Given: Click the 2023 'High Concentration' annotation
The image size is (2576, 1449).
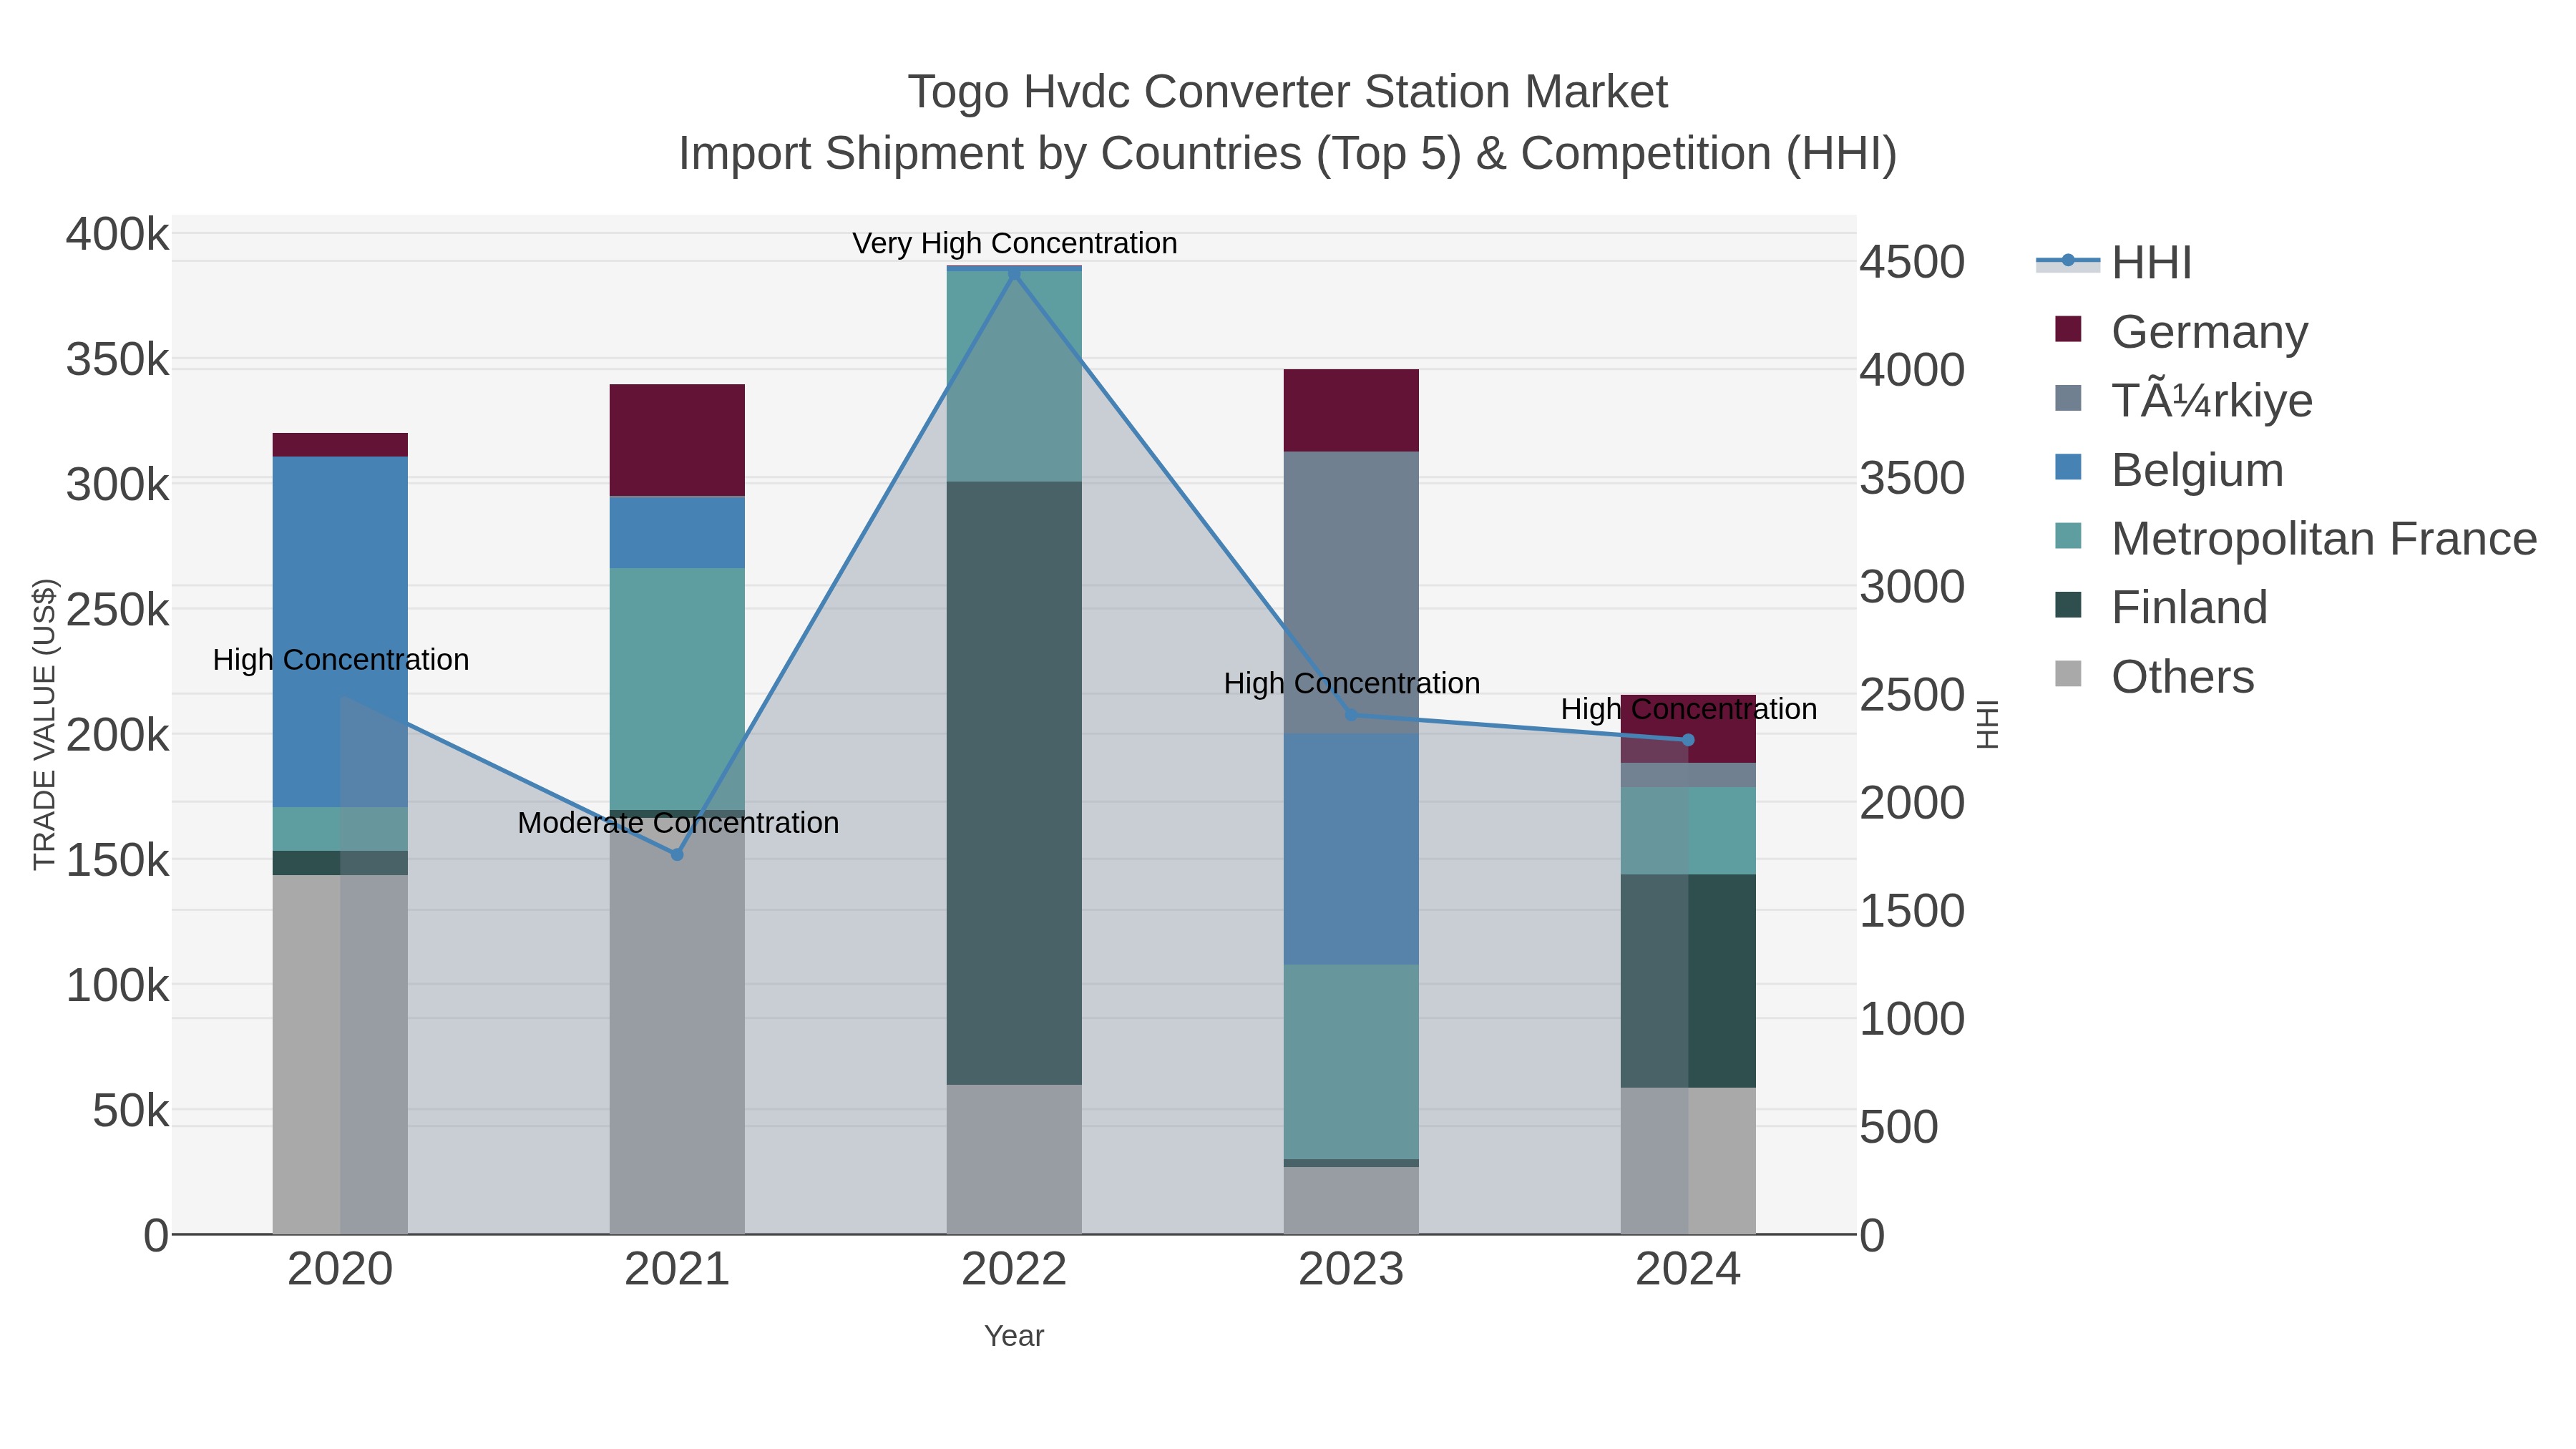Looking at the screenshot, I should [1352, 684].
